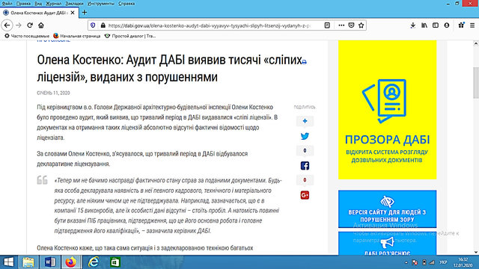Share the article on Twitter

coord(305,136)
